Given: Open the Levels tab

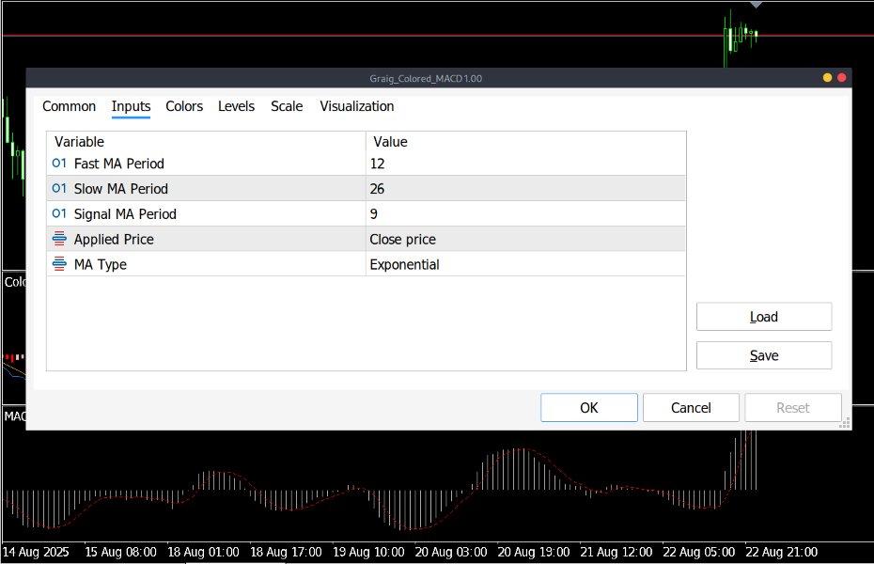Looking at the screenshot, I should [236, 106].
